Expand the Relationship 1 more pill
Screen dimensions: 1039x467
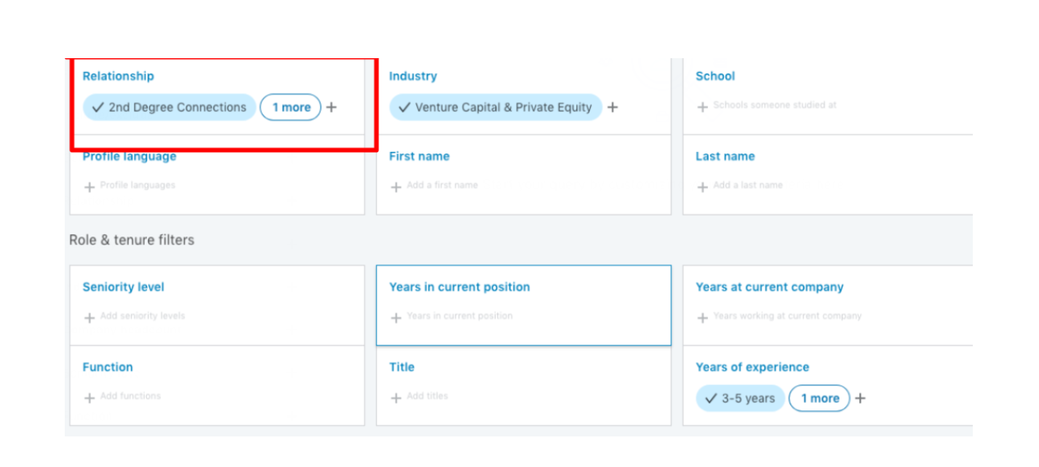tap(291, 107)
